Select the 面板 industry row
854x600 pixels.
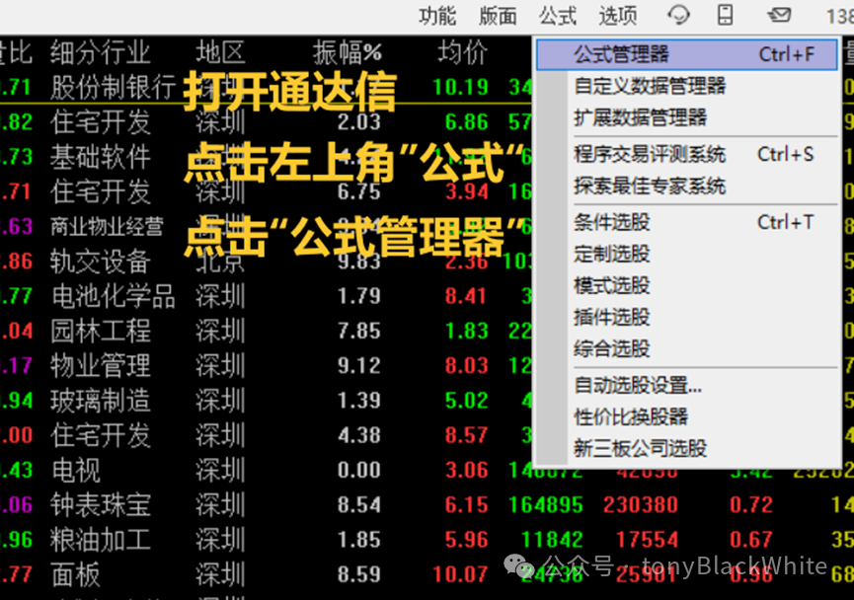tap(427, 575)
